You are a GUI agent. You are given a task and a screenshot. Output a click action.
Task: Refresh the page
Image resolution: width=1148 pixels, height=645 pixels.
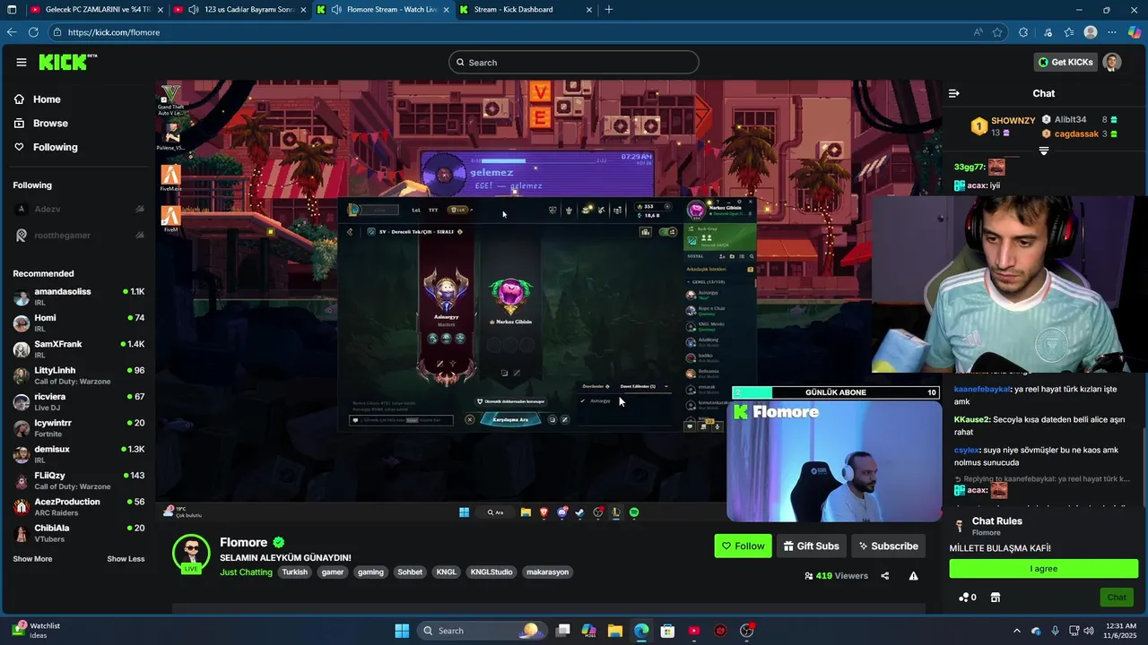pyautogui.click(x=33, y=32)
